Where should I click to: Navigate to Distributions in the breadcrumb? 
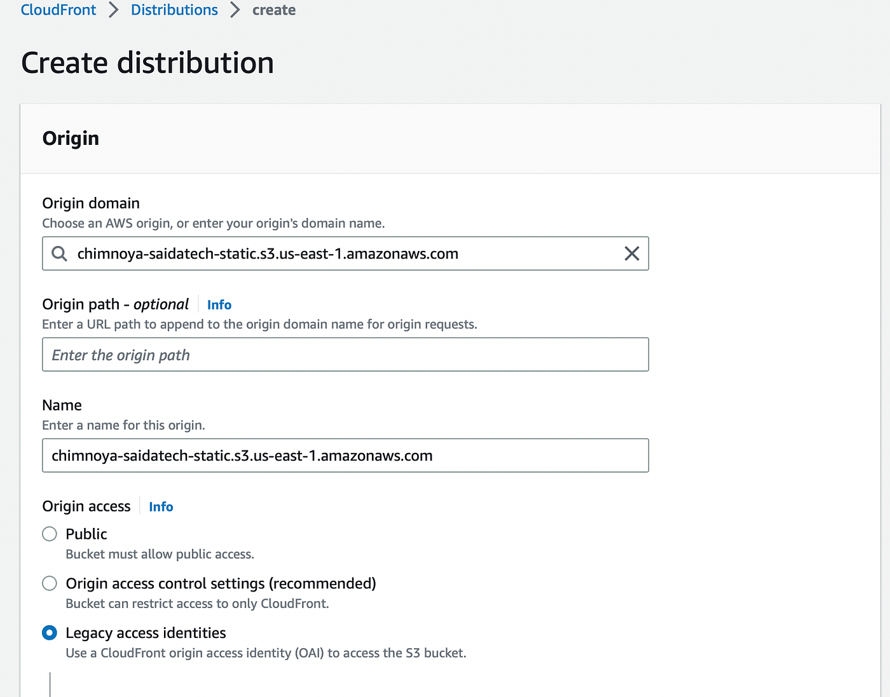pyautogui.click(x=174, y=10)
